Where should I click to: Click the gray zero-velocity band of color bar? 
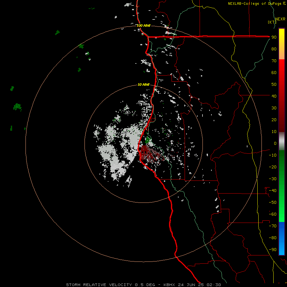282,141
